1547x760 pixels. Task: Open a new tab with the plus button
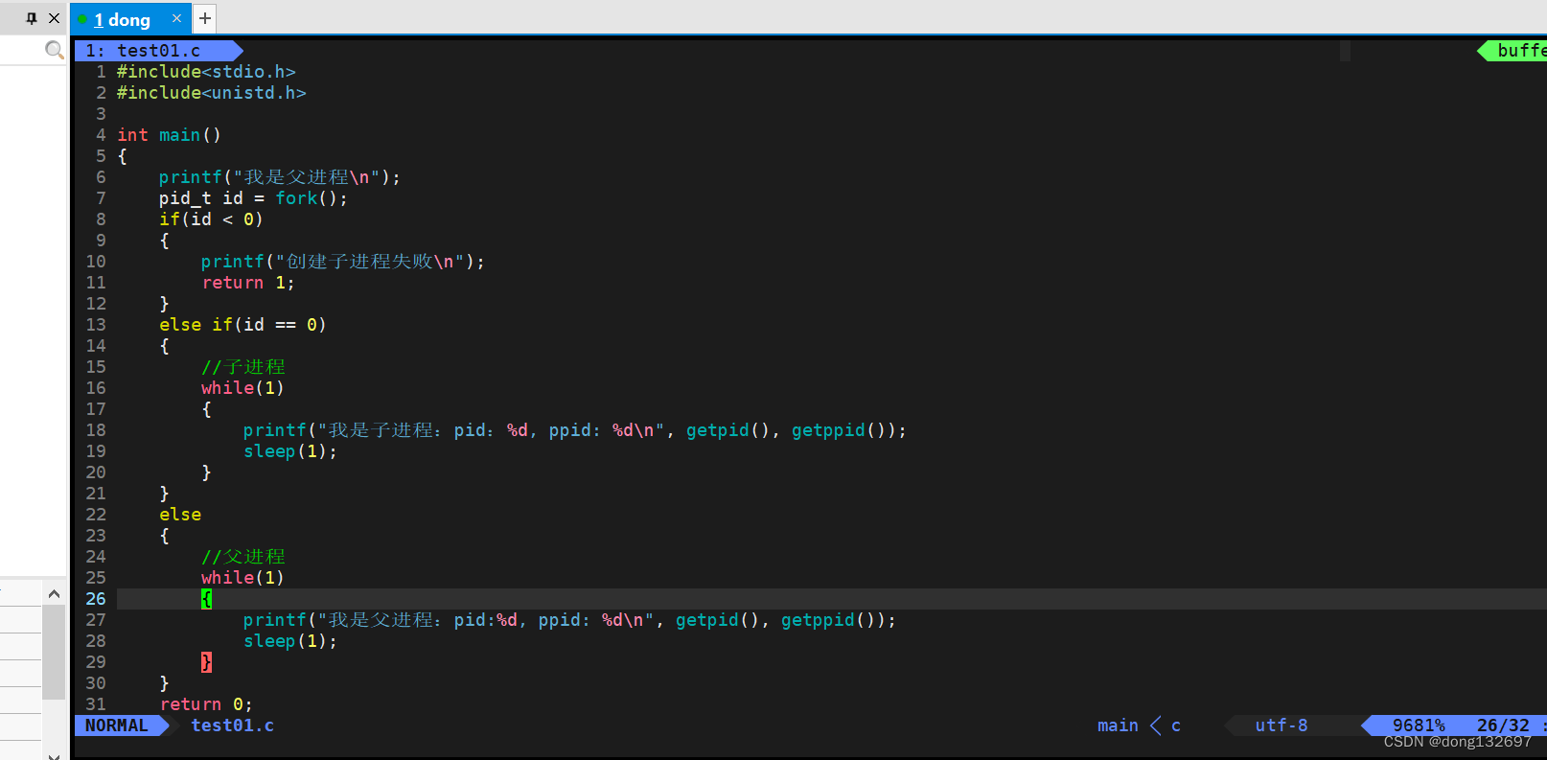(x=204, y=18)
